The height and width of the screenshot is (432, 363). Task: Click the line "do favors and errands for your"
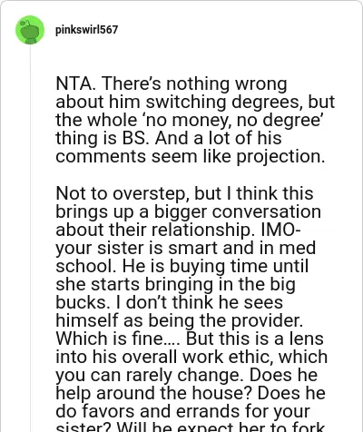pos(182,411)
